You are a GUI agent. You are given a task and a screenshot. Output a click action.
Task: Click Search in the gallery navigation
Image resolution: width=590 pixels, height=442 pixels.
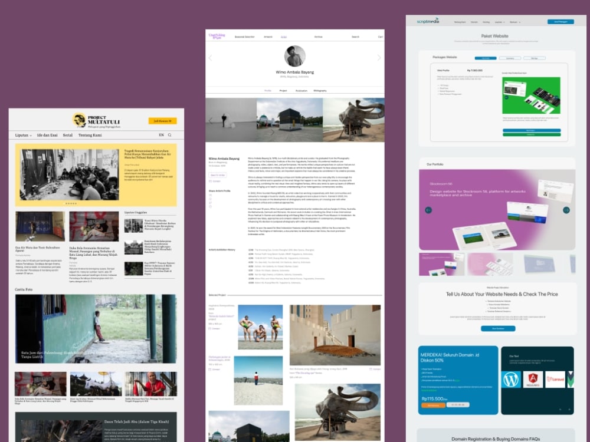355,37
